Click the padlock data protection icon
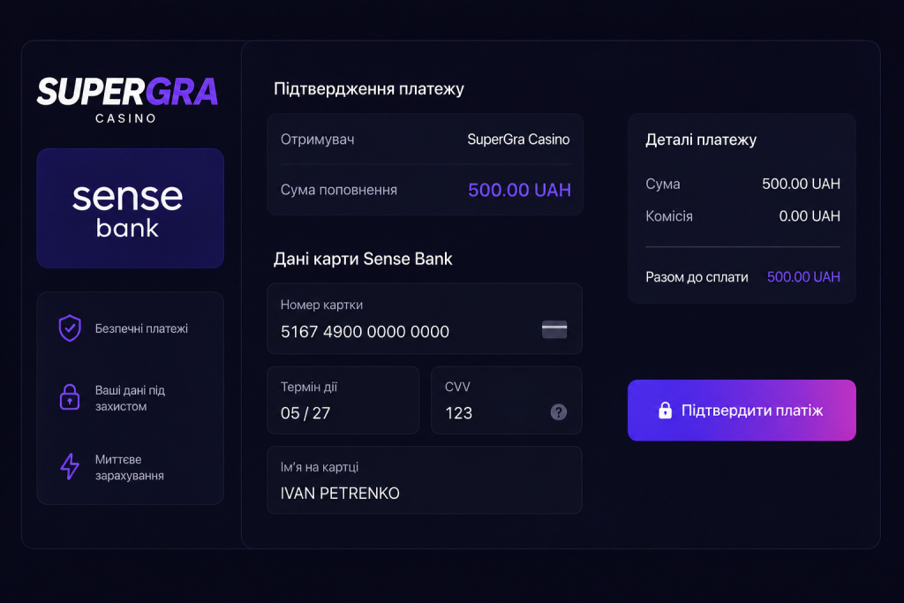This screenshot has height=603, width=904. tap(70, 397)
